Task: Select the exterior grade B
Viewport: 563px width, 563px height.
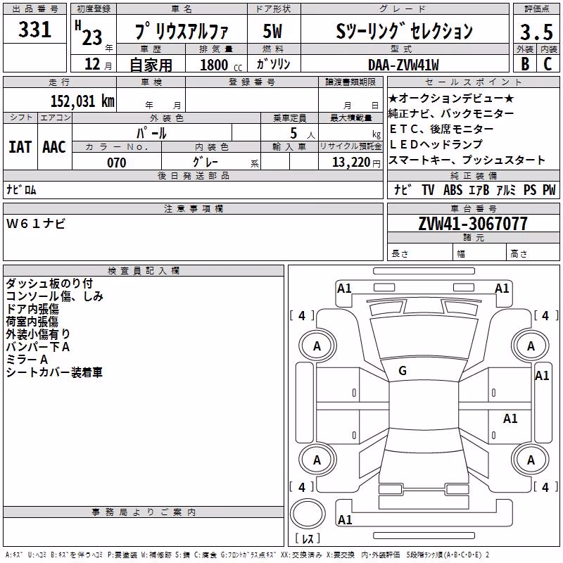Action: pyautogui.click(x=525, y=64)
